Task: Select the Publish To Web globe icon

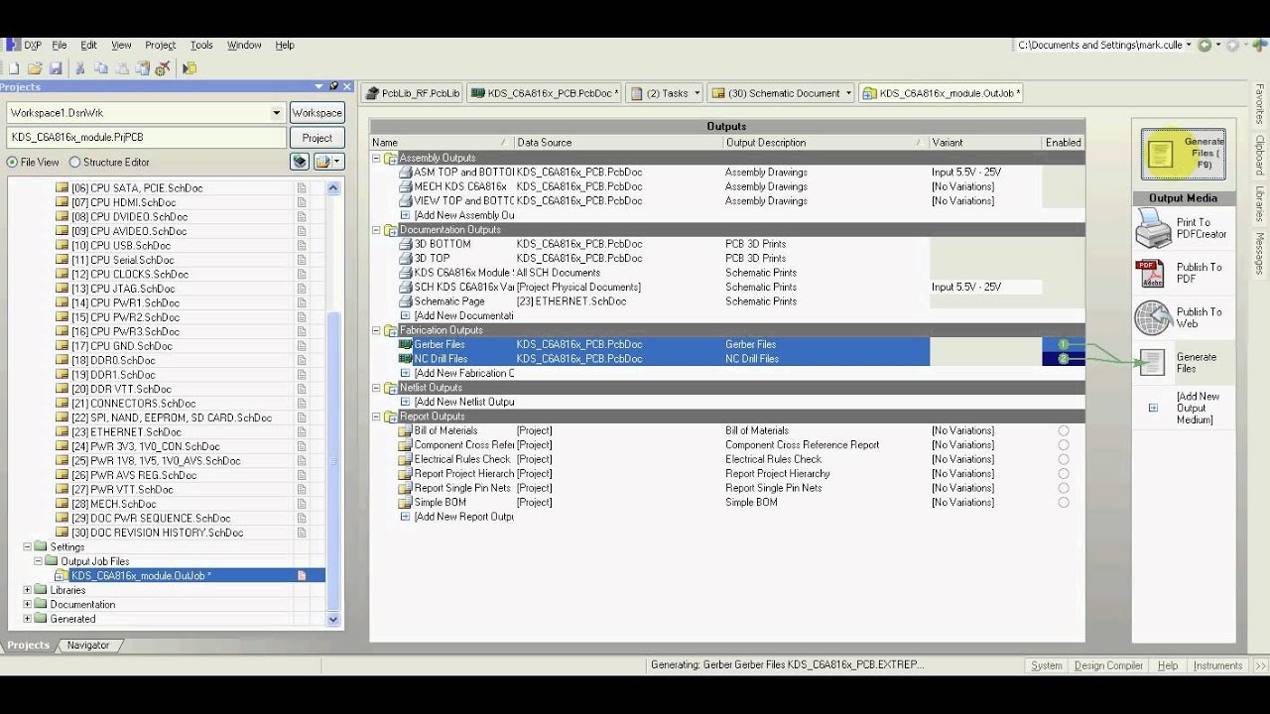Action: click(1153, 317)
